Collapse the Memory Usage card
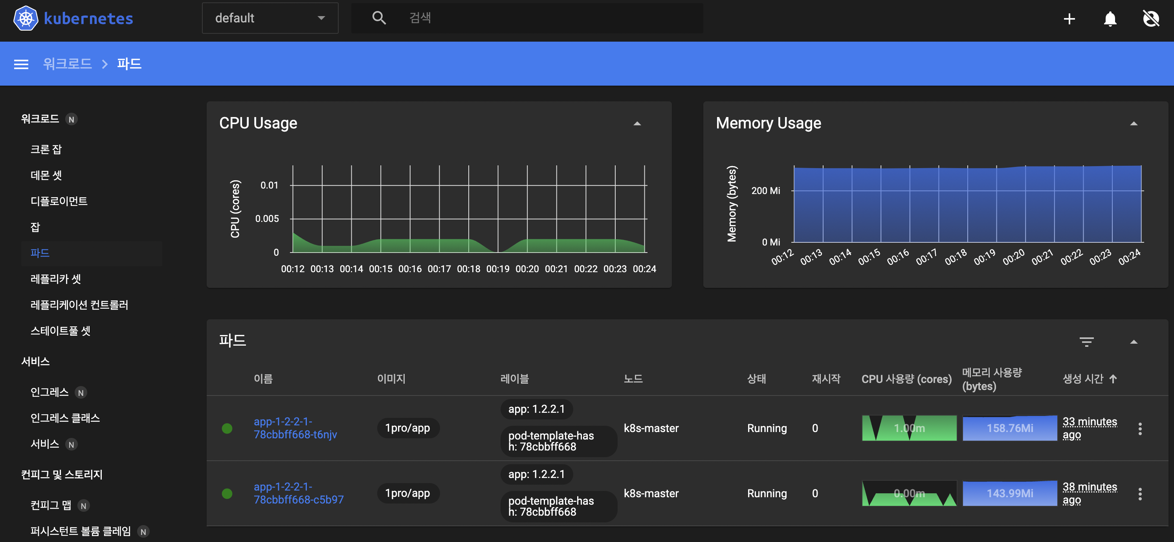The height and width of the screenshot is (542, 1174). [1134, 123]
